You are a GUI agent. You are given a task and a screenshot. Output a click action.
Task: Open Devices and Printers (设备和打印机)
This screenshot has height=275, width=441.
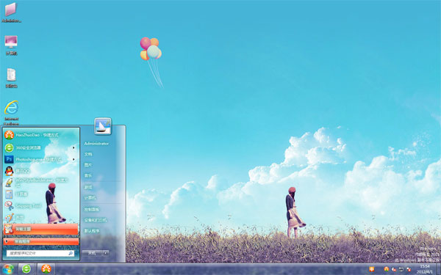(95, 220)
